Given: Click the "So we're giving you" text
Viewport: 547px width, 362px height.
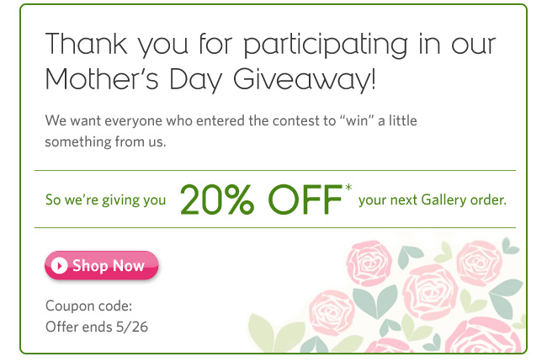Looking at the screenshot, I should click(x=104, y=201).
